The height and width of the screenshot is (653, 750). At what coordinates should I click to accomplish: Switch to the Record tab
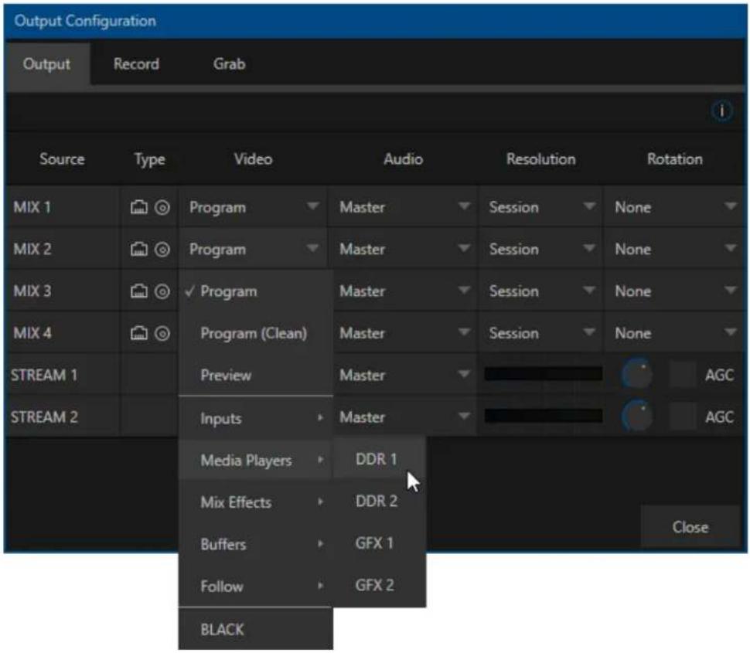[136, 64]
